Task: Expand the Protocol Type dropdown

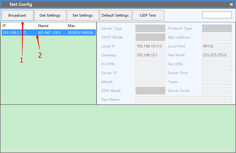Action: click(217, 28)
